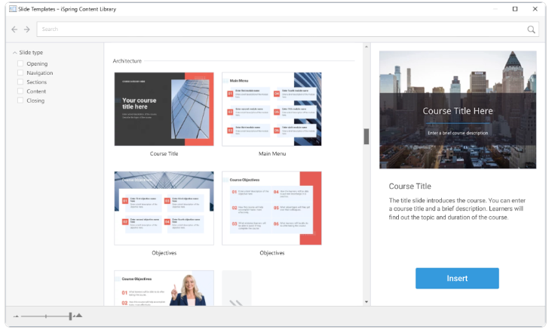552x330 pixels.
Task: Tick the Closing slide type checkbox
Action: coord(20,100)
